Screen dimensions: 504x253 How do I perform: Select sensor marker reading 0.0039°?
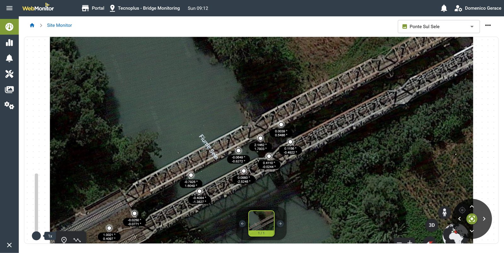point(281,125)
